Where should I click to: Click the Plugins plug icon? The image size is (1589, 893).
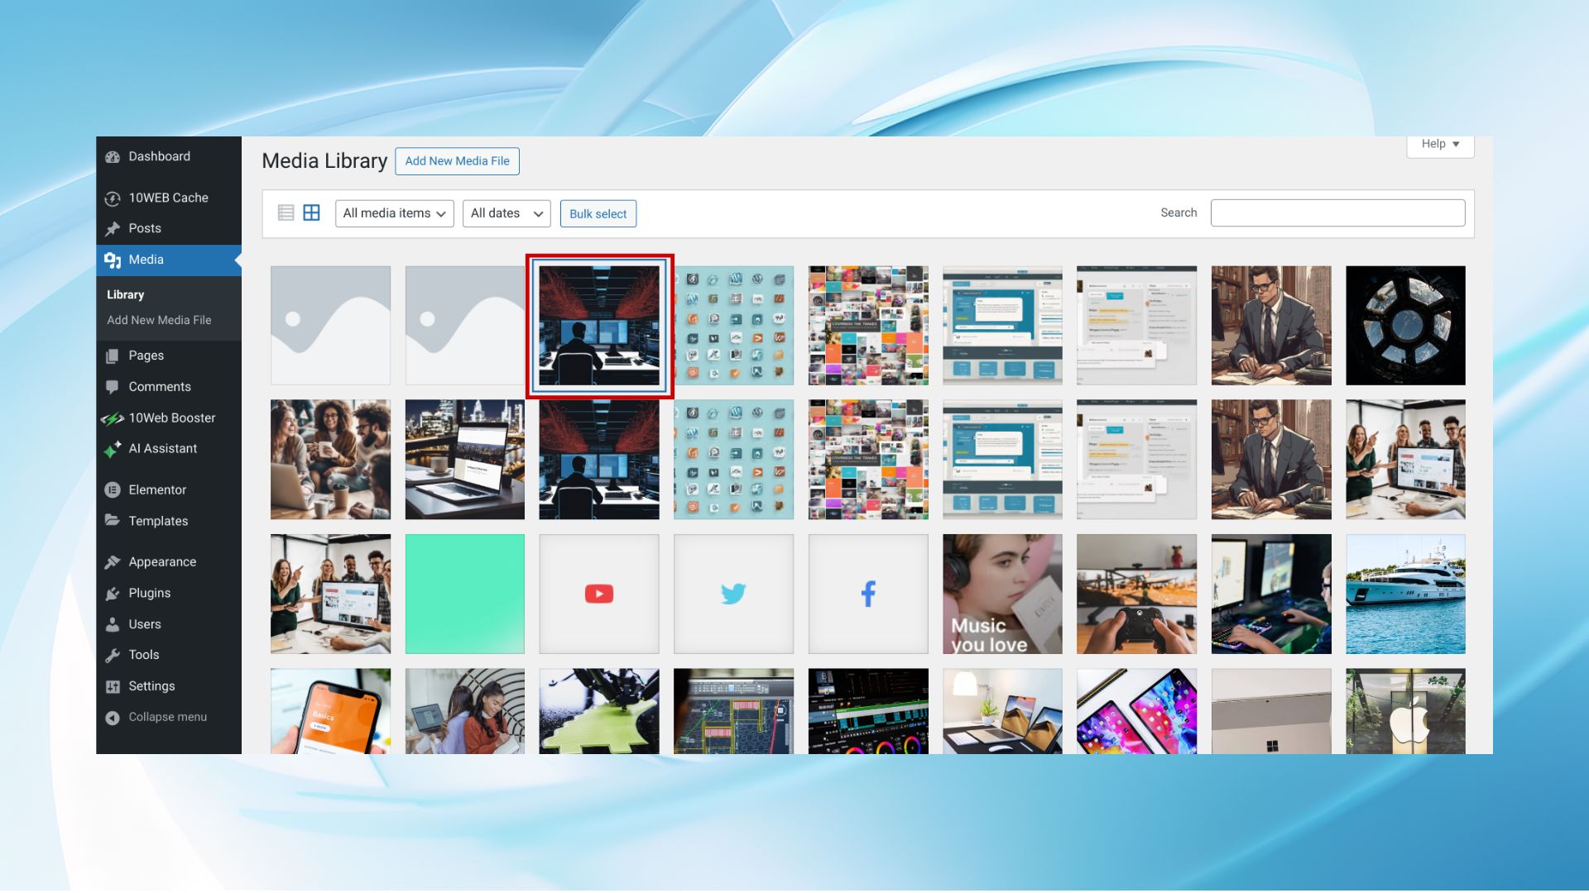113,594
